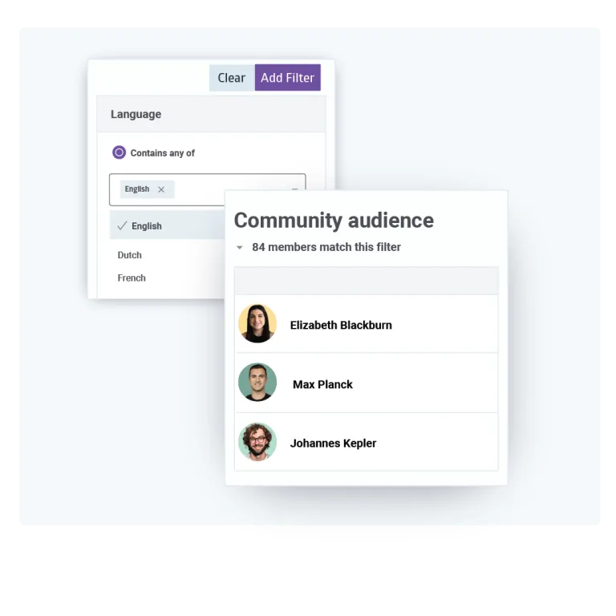Deselect the checked English option
Screen dimensions: 616x616
147,226
